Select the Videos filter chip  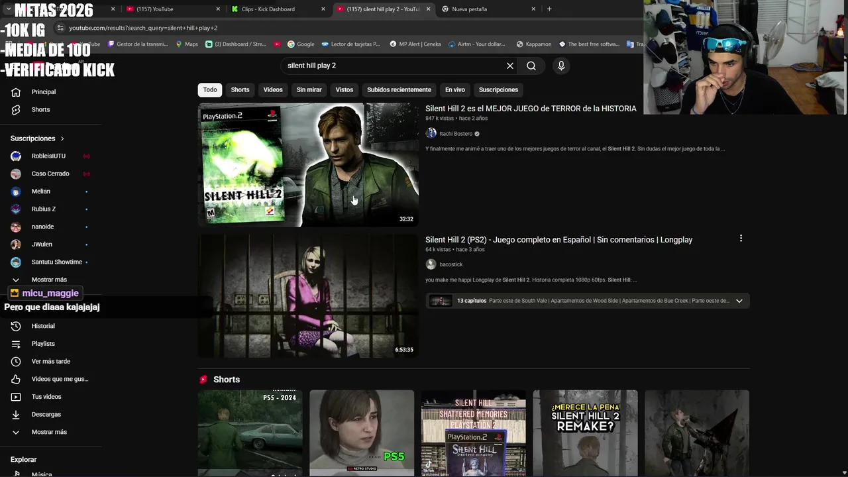(x=273, y=89)
